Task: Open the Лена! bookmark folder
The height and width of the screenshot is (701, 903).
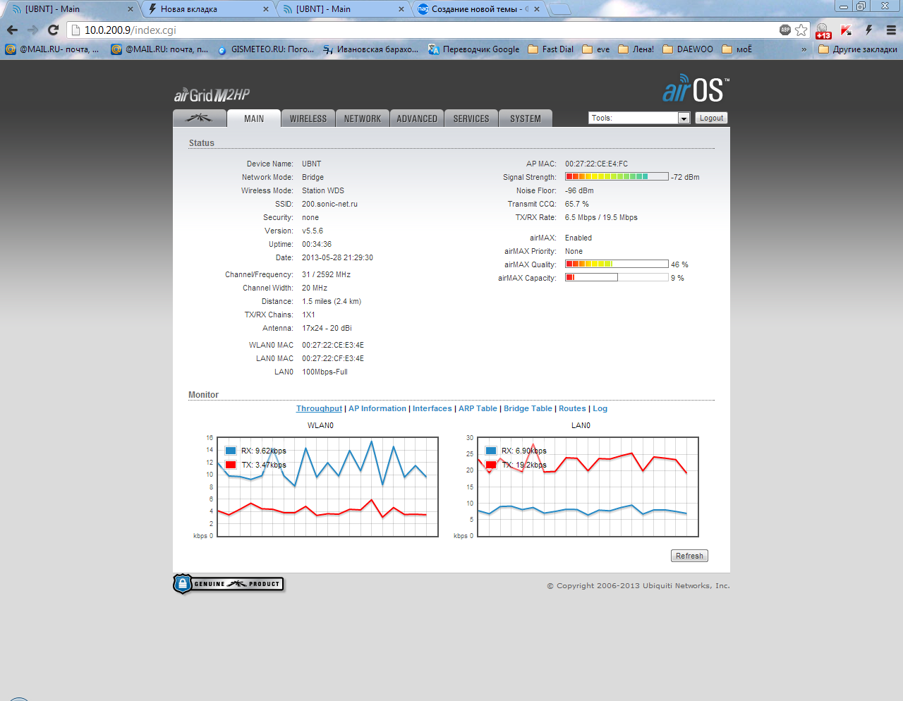Action: tap(636, 49)
